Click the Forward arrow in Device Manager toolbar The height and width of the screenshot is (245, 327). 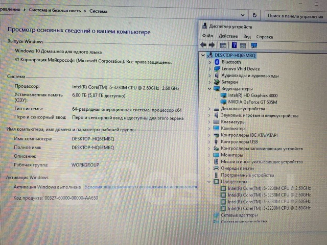pyautogui.click(x=212, y=45)
